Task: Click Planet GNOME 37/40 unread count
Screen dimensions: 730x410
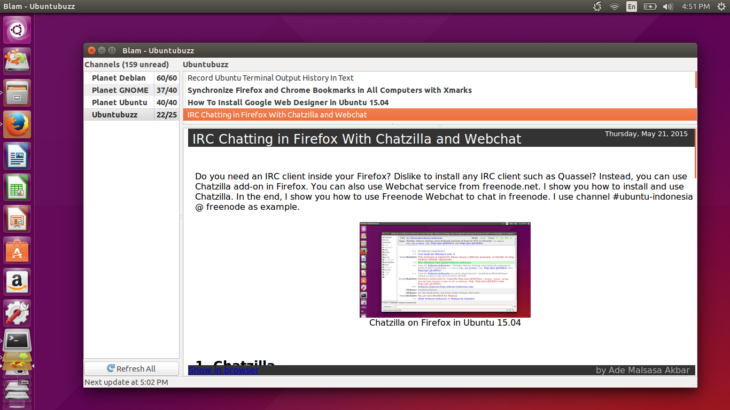Action: 167,90
